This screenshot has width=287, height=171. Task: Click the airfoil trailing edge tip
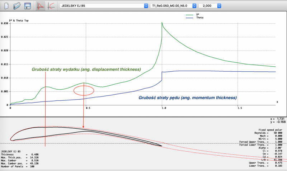[162, 146]
